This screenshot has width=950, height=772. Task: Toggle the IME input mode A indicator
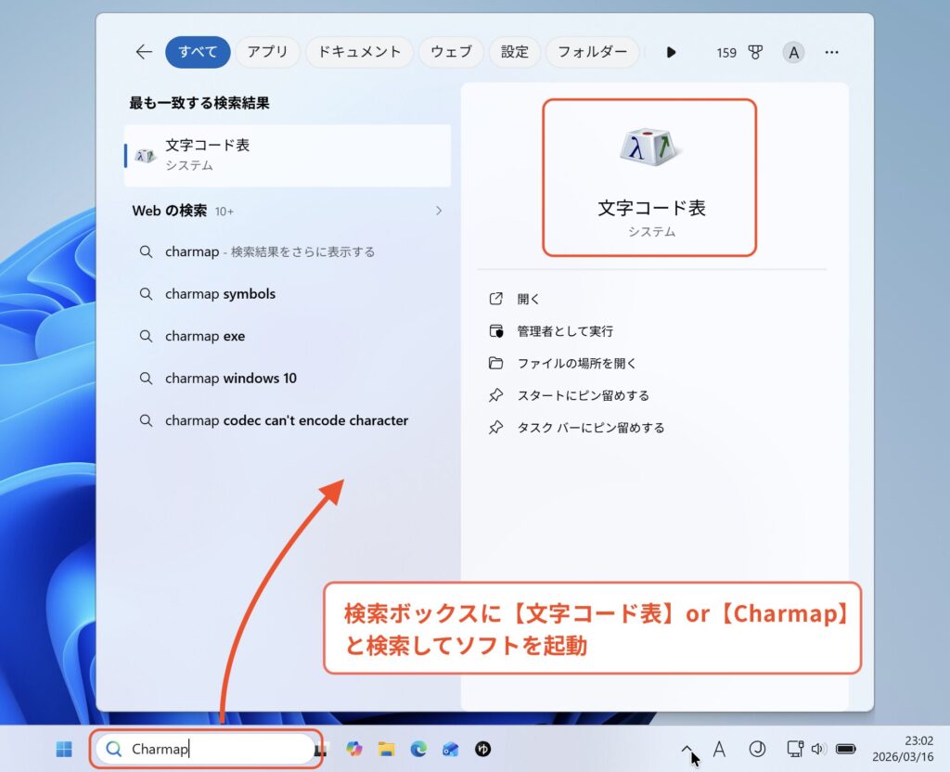click(x=719, y=749)
